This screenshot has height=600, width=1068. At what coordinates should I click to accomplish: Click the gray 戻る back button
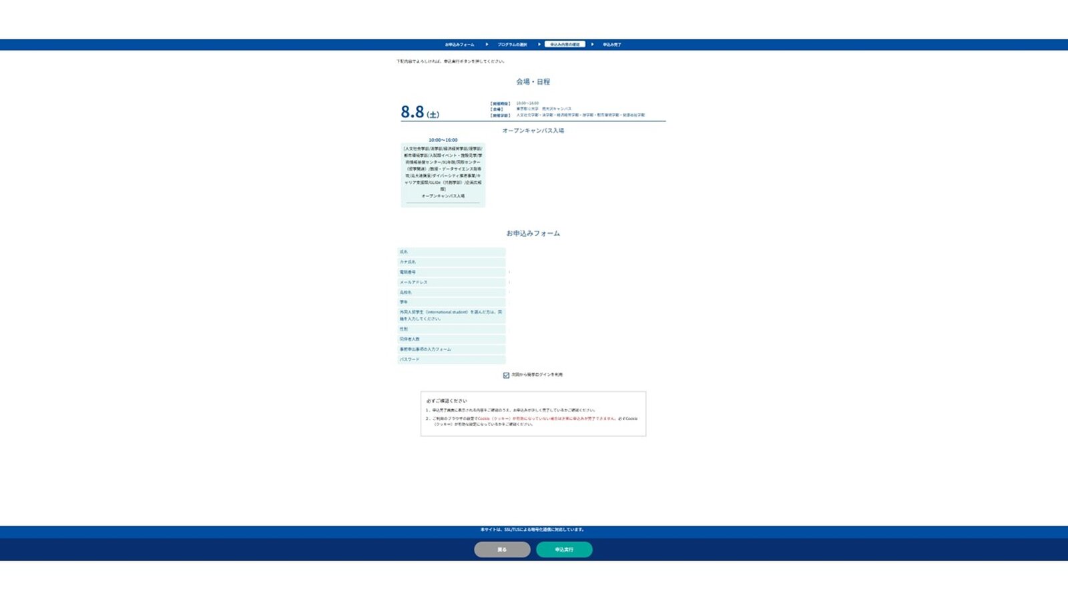[x=502, y=549]
